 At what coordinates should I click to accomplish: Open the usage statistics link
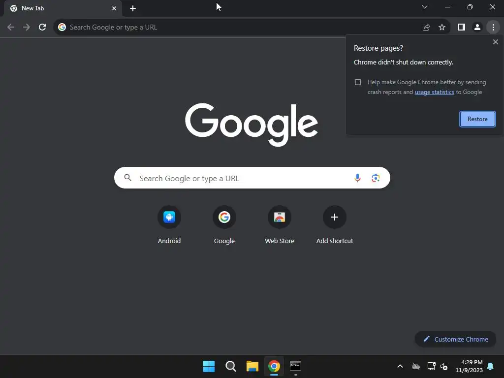(434, 92)
